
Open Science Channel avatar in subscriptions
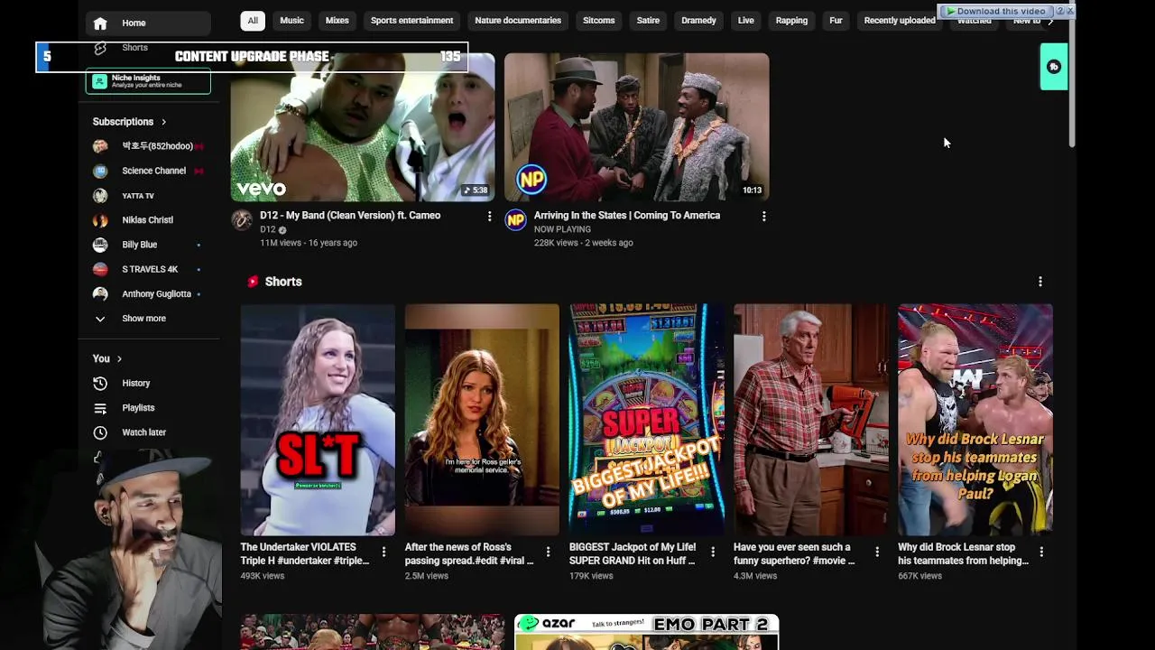[x=100, y=171]
